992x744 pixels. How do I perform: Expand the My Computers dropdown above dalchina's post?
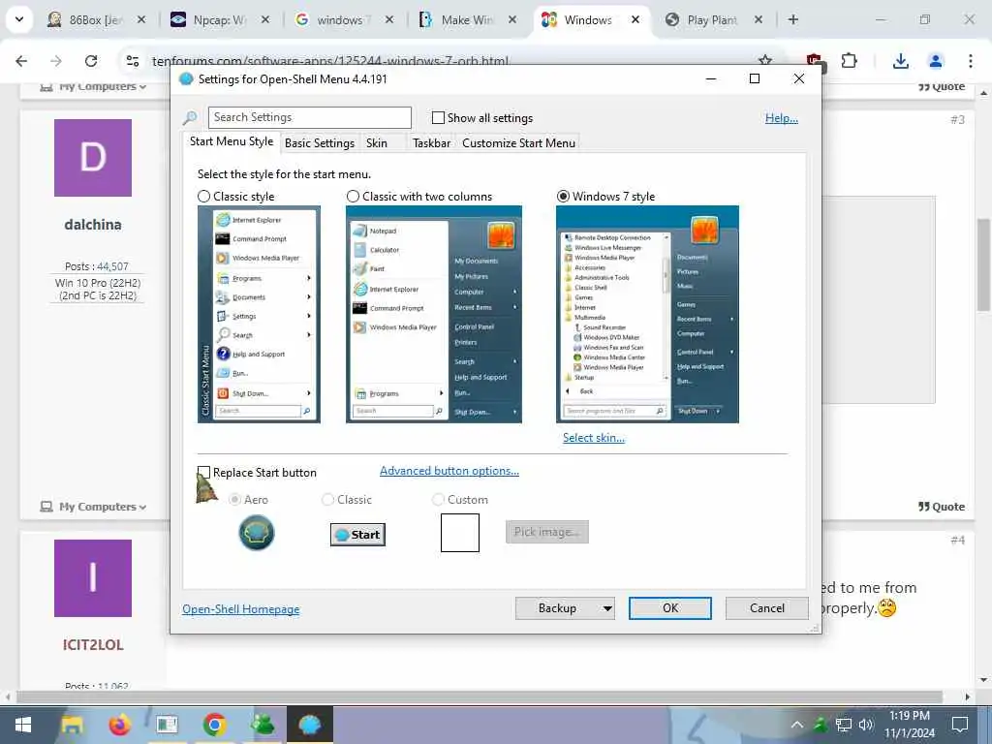(x=93, y=86)
